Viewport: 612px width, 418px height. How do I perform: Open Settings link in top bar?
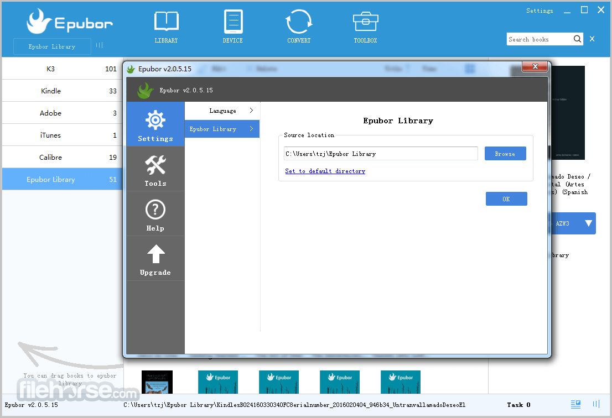[x=540, y=11]
